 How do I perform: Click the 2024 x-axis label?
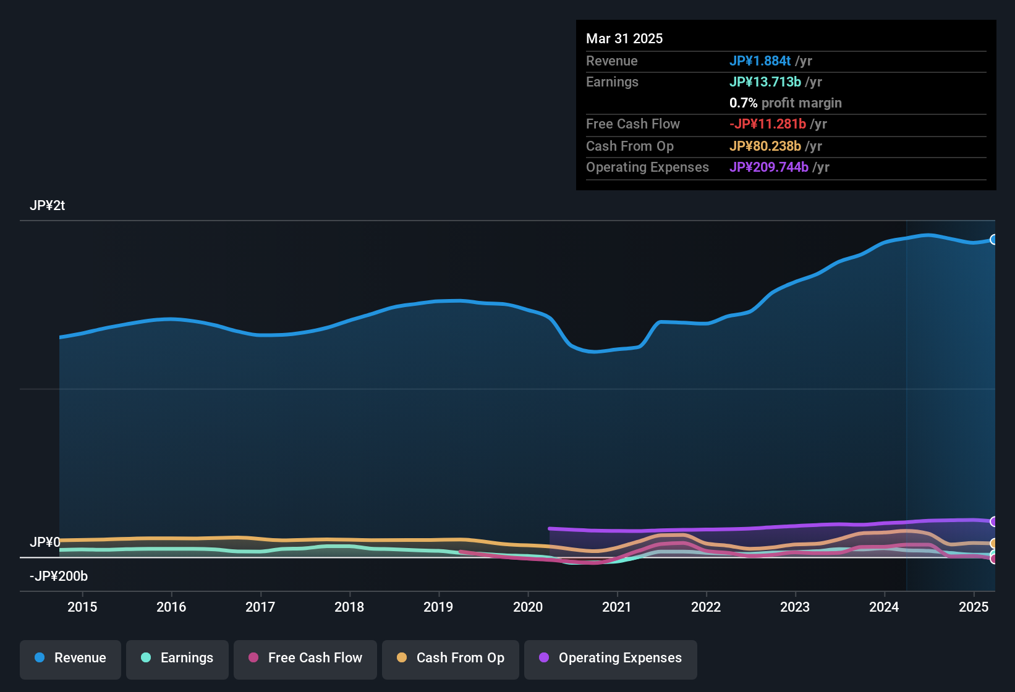(x=884, y=607)
